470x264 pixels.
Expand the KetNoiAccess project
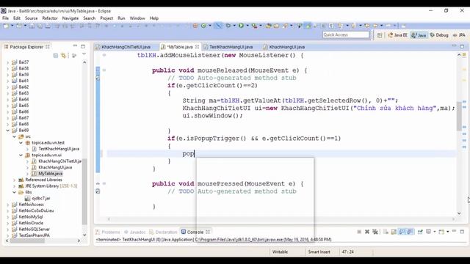click(8, 205)
